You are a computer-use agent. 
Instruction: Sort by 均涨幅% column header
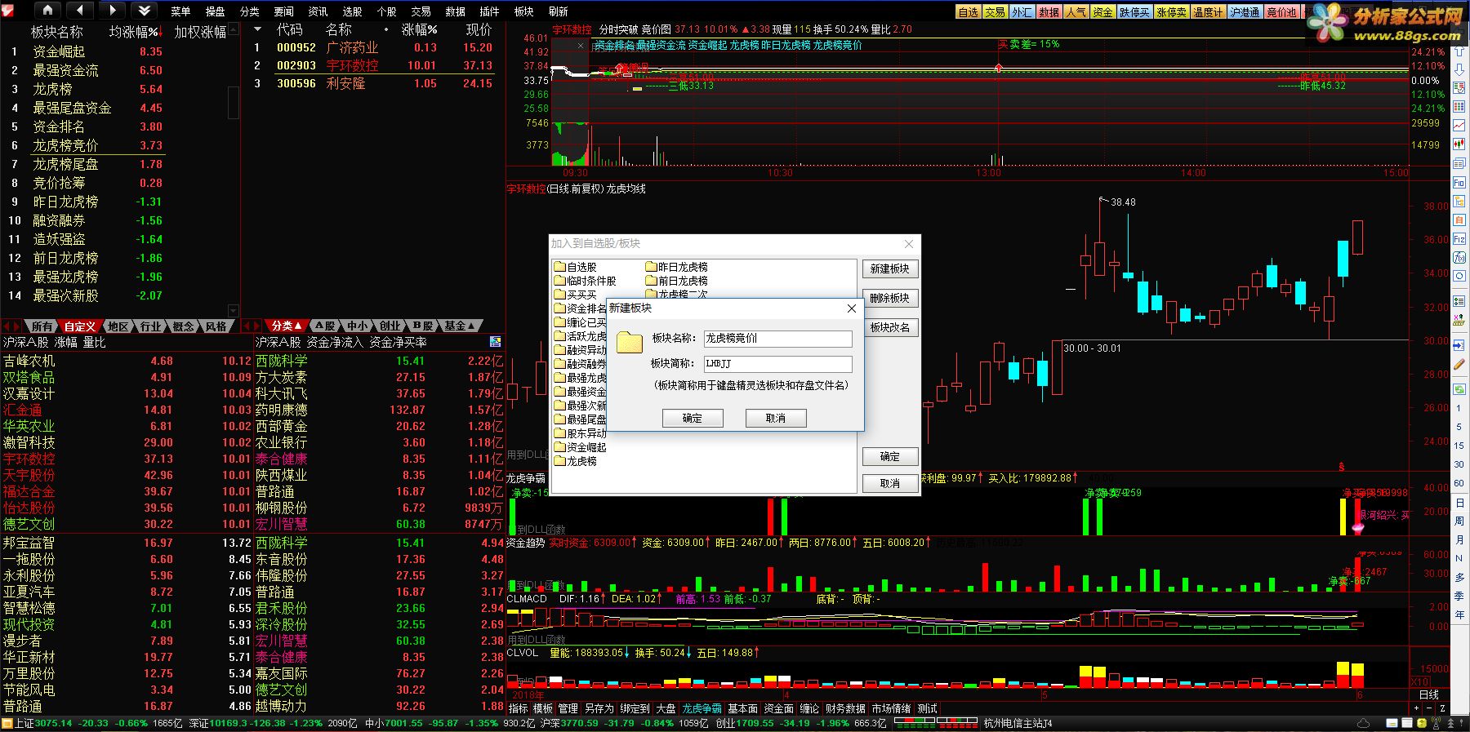(x=135, y=32)
